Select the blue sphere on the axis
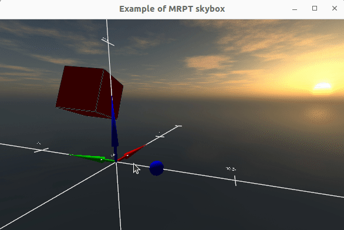The image size is (344, 230). click(156, 168)
